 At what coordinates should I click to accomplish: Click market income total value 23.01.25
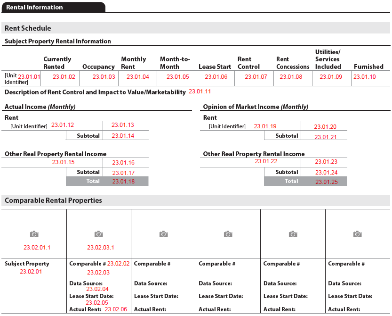(327, 182)
